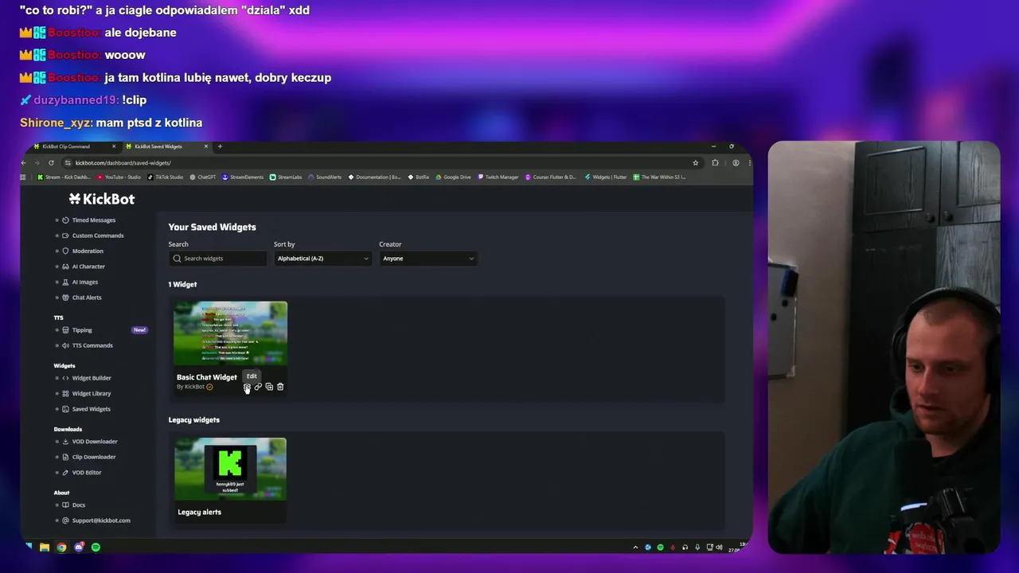The width and height of the screenshot is (1019, 573).
Task: Open a new browser tab
Action: (220, 146)
